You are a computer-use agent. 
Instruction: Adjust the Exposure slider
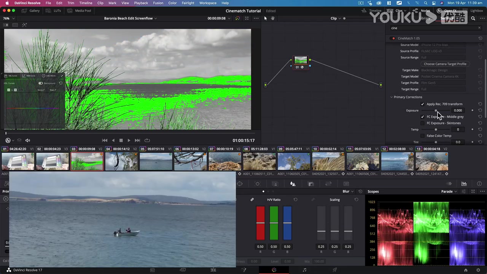click(x=436, y=110)
